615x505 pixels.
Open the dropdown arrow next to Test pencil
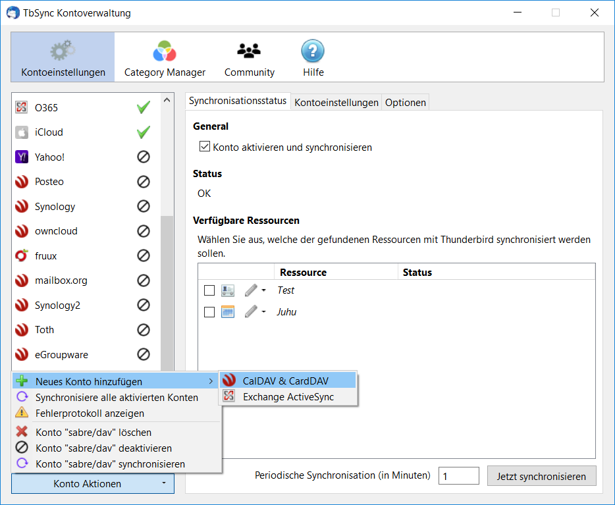pos(264,290)
